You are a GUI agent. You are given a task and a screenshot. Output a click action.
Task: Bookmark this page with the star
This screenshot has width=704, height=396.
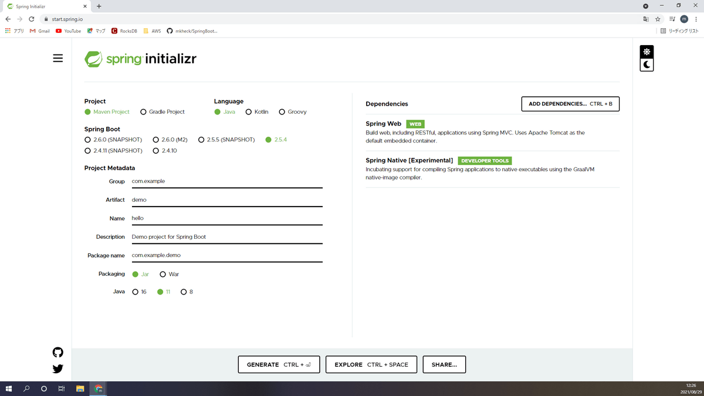[x=658, y=19]
